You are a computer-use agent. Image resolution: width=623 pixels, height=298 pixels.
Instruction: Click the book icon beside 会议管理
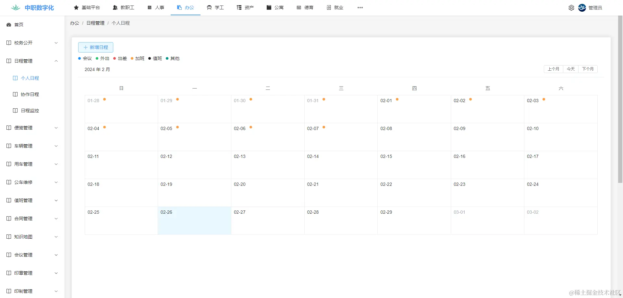(9, 255)
